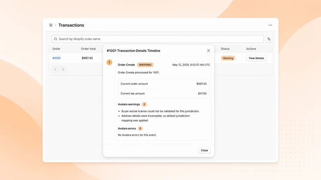This screenshot has height=180, width=321.
Task: Open order #1001 link
Action: [57, 58]
